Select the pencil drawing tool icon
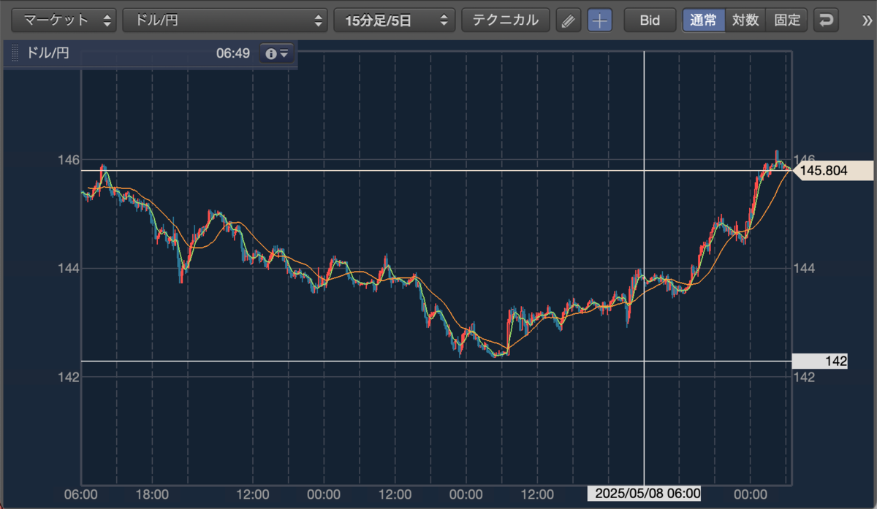Image resolution: width=877 pixels, height=509 pixels. point(567,20)
